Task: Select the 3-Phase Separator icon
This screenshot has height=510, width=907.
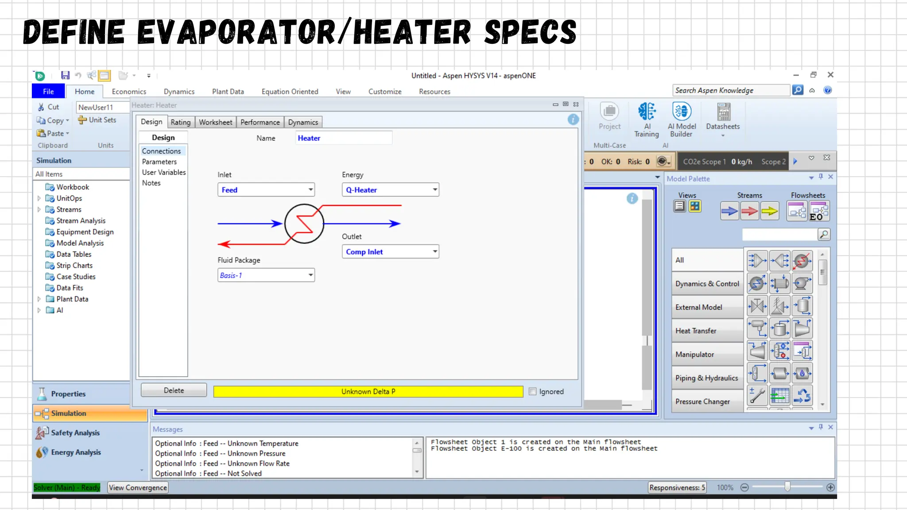Action: (757, 328)
